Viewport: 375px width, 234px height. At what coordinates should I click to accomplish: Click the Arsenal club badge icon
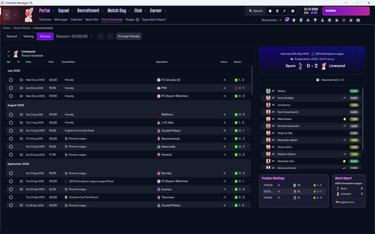[159, 155]
